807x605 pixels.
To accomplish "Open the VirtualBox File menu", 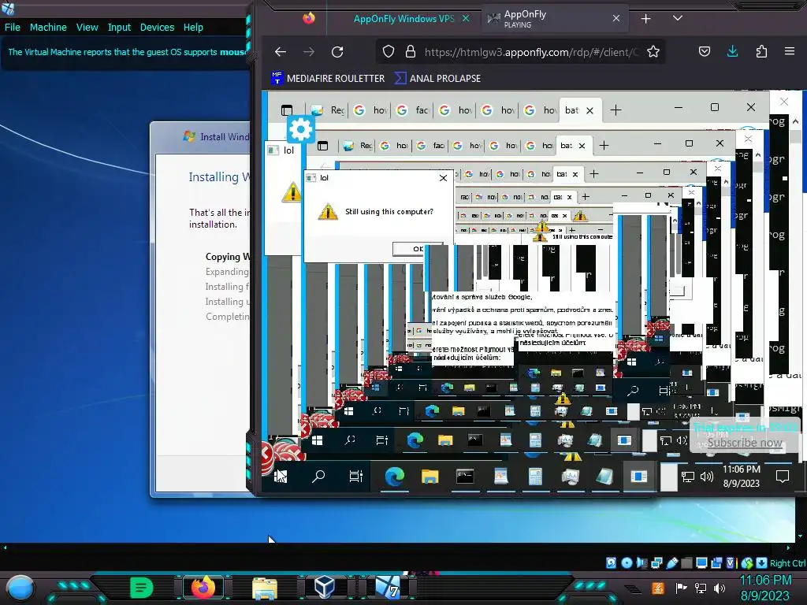I will [13, 28].
